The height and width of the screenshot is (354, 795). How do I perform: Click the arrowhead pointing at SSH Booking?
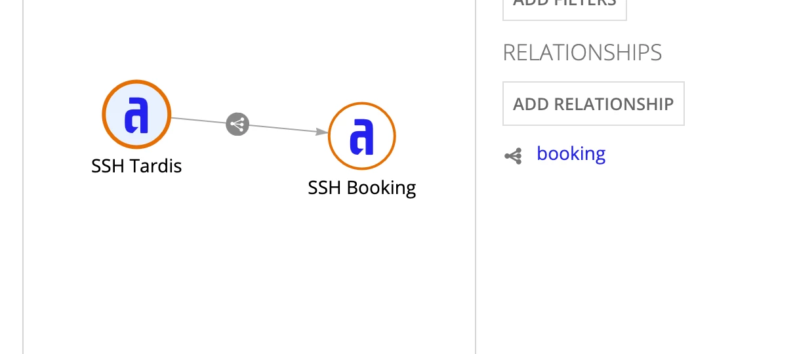point(322,132)
